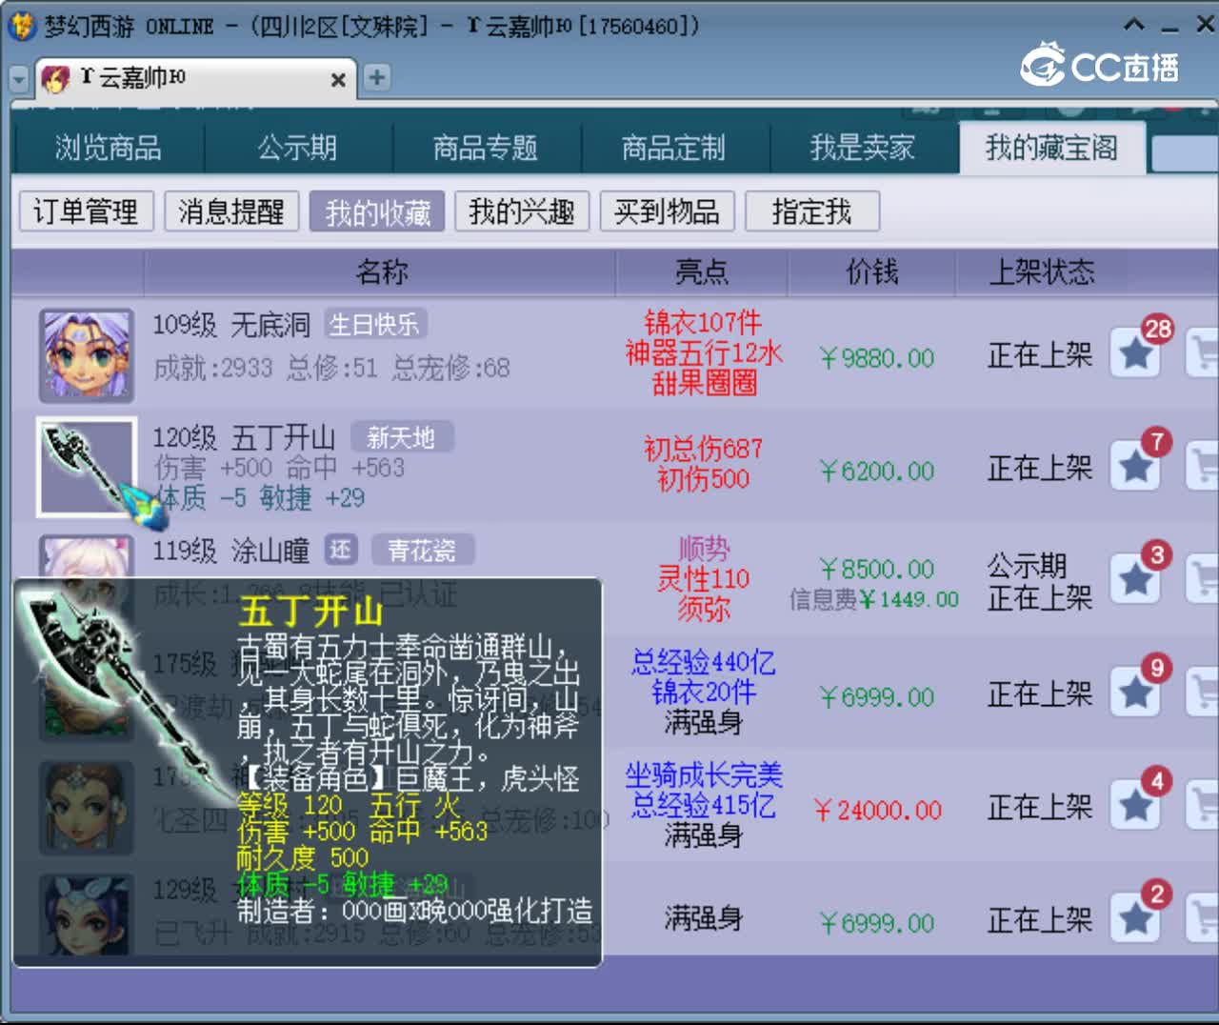This screenshot has width=1219, height=1025.
Task: Click star icon on ￥6999 总经验440亿 row
Action: tap(1135, 693)
